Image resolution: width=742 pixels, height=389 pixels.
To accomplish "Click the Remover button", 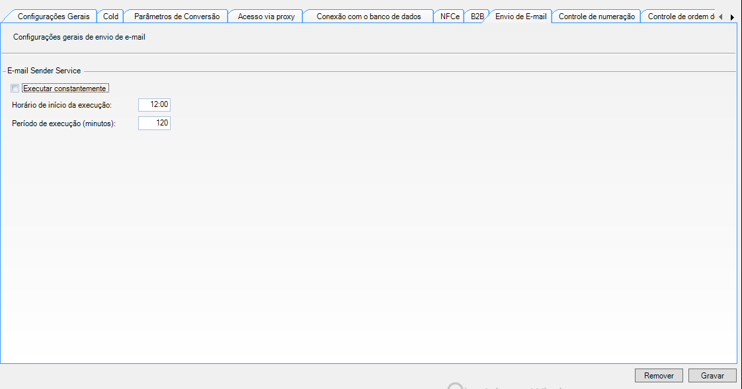I will 659,376.
